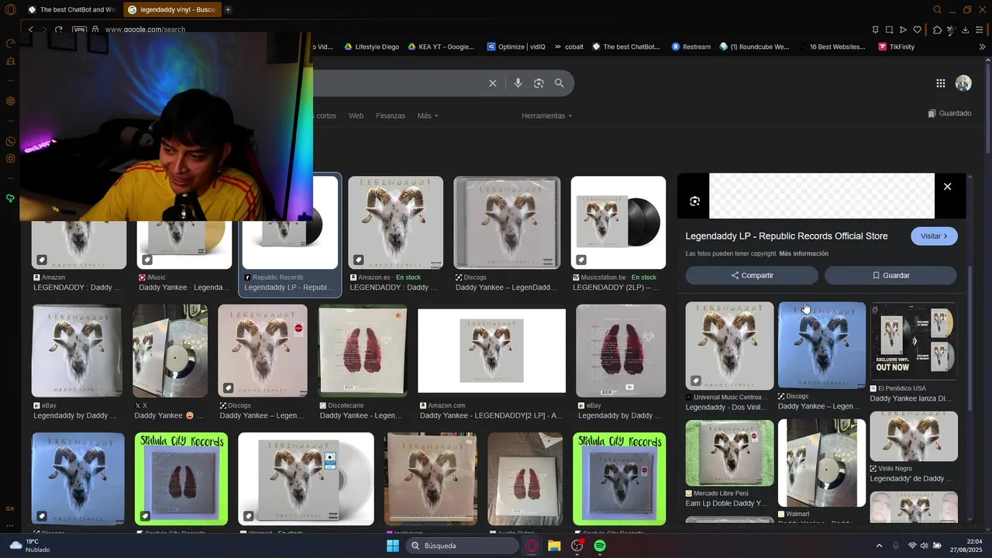
Task: Open the Windows Start button
Action: coord(393,546)
